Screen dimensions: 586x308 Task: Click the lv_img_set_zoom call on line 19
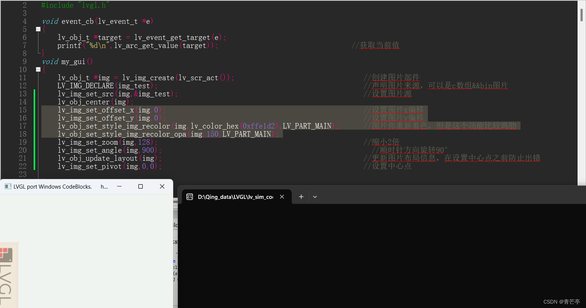click(108, 142)
